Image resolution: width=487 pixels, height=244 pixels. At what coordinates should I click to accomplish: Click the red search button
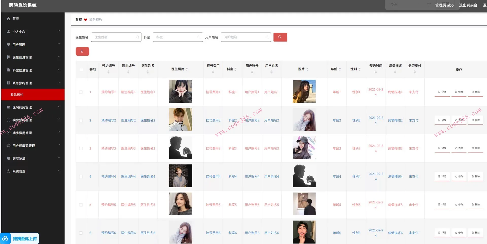pos(280,37)
